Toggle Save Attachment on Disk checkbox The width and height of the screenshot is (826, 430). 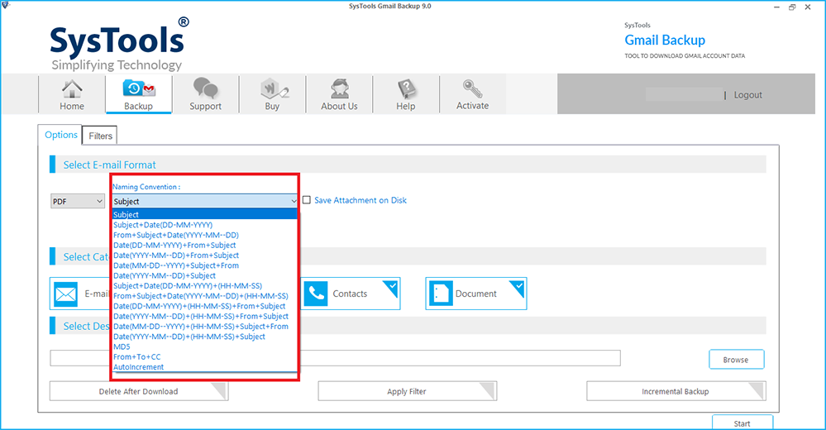[x=307, y=200]
